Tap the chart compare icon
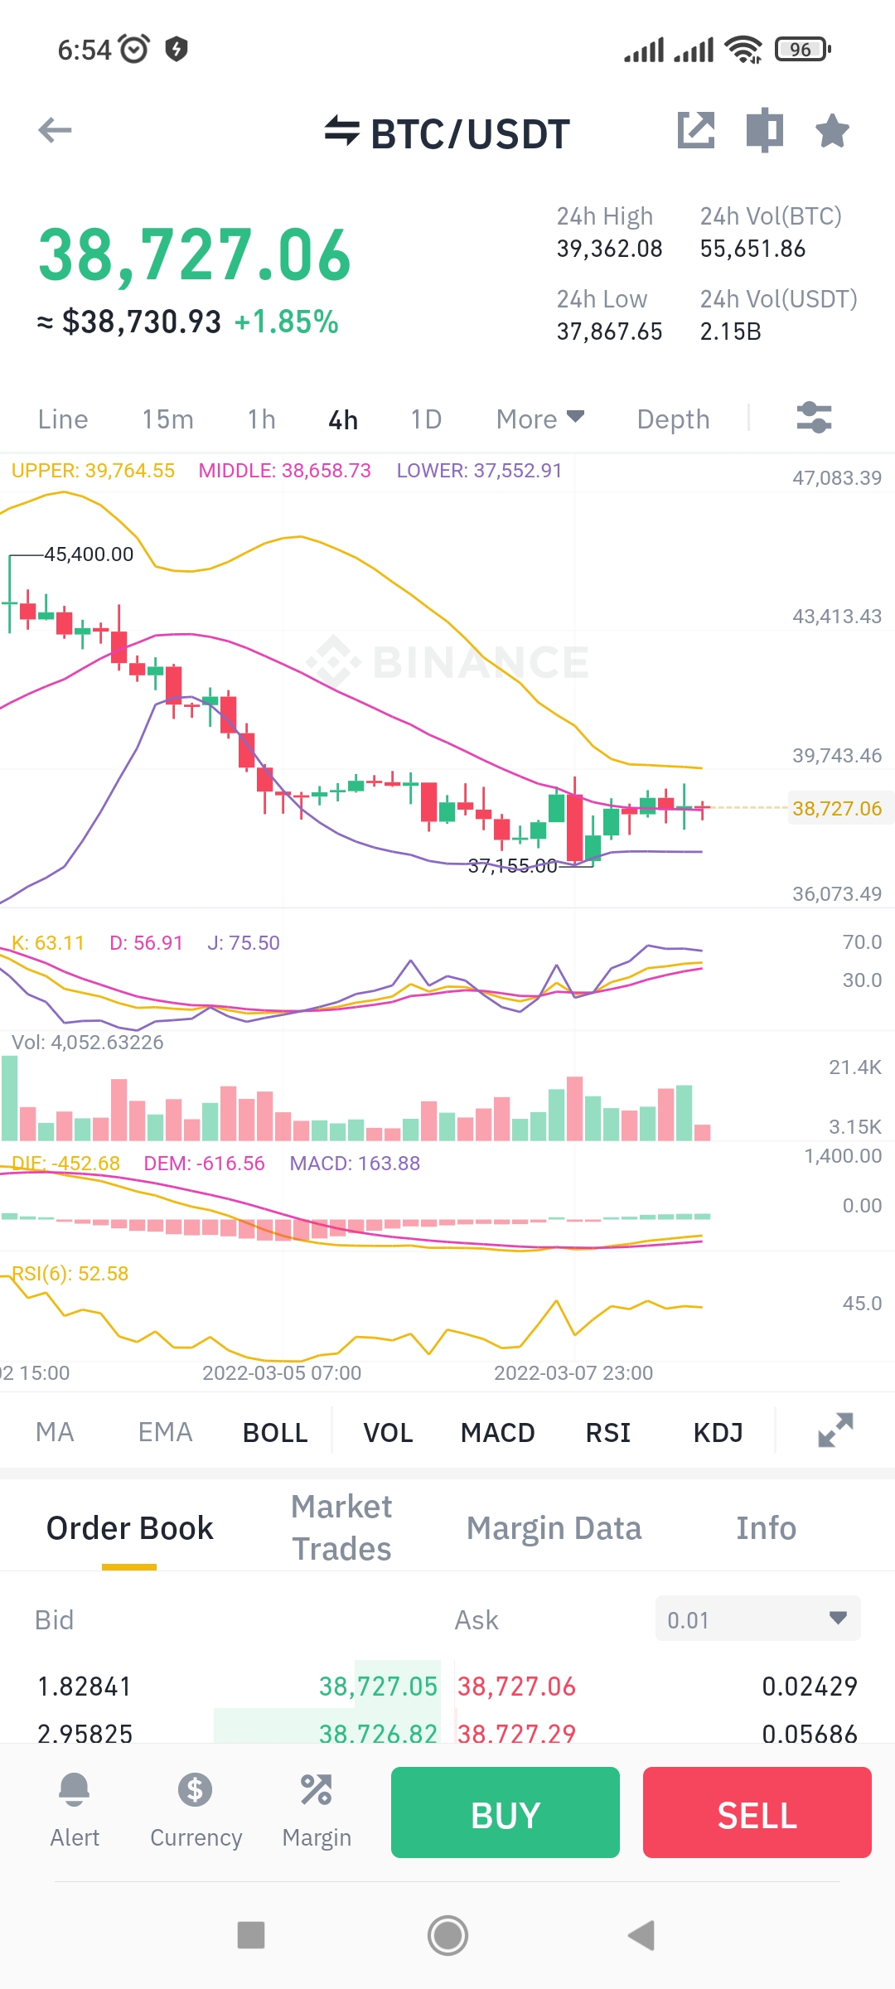The height and width of the screenshot is (1989, 895). click(764, 130)
